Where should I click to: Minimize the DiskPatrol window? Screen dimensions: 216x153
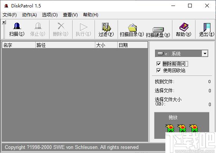click(173, 6)
